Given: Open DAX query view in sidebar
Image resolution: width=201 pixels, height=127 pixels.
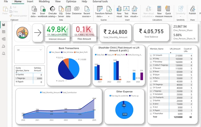Looking at the screenshot, I should pyautogui.click(x=4, y=46).
